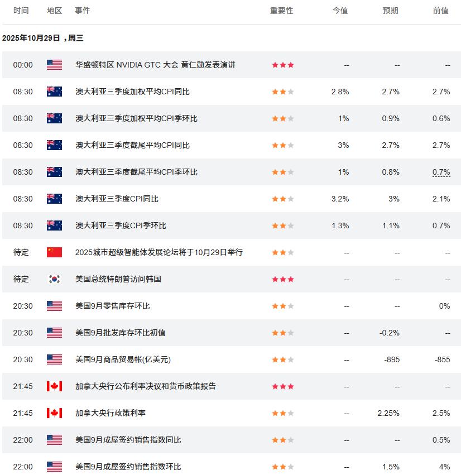461x475 pixels.
Task: Click the three-star rating for NVIDIA GTC 大会
Action: (x=282, y=65)
